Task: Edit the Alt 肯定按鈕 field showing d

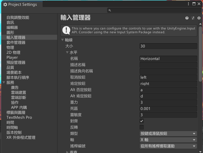Action: 168,96
